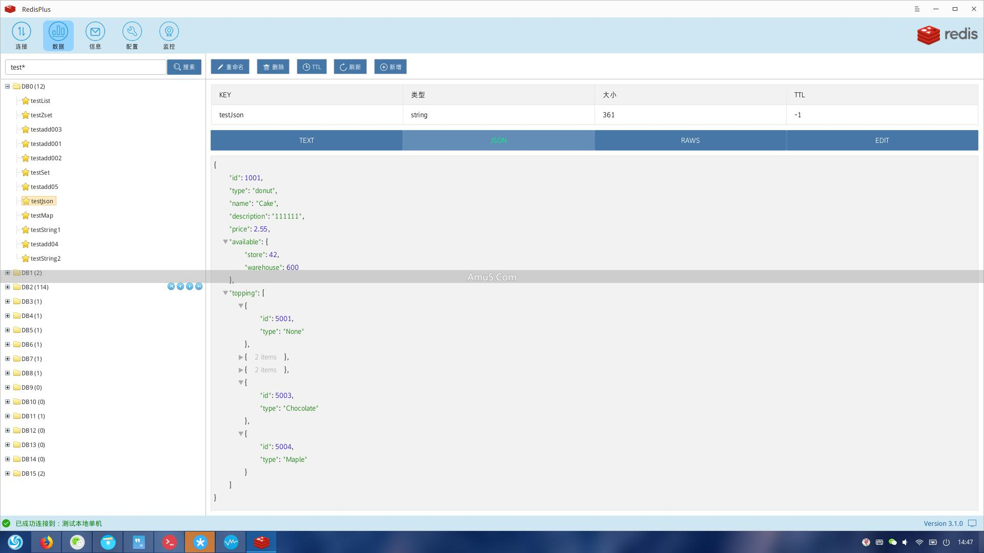Switch to the EDIT tab
This screenshot has width=984, height=553.
[881, 140]
